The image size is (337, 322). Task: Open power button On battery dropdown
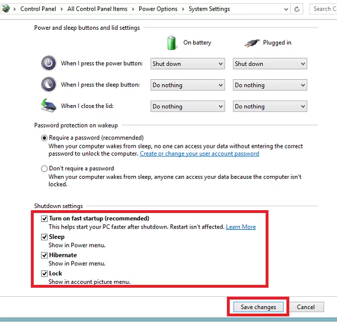click(x=188, y=64)
